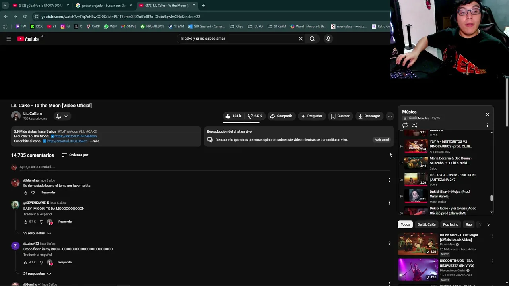Open the Ordenar por sort menu
Viewport: 509px width, 286px height.
[x=75, y=155]
